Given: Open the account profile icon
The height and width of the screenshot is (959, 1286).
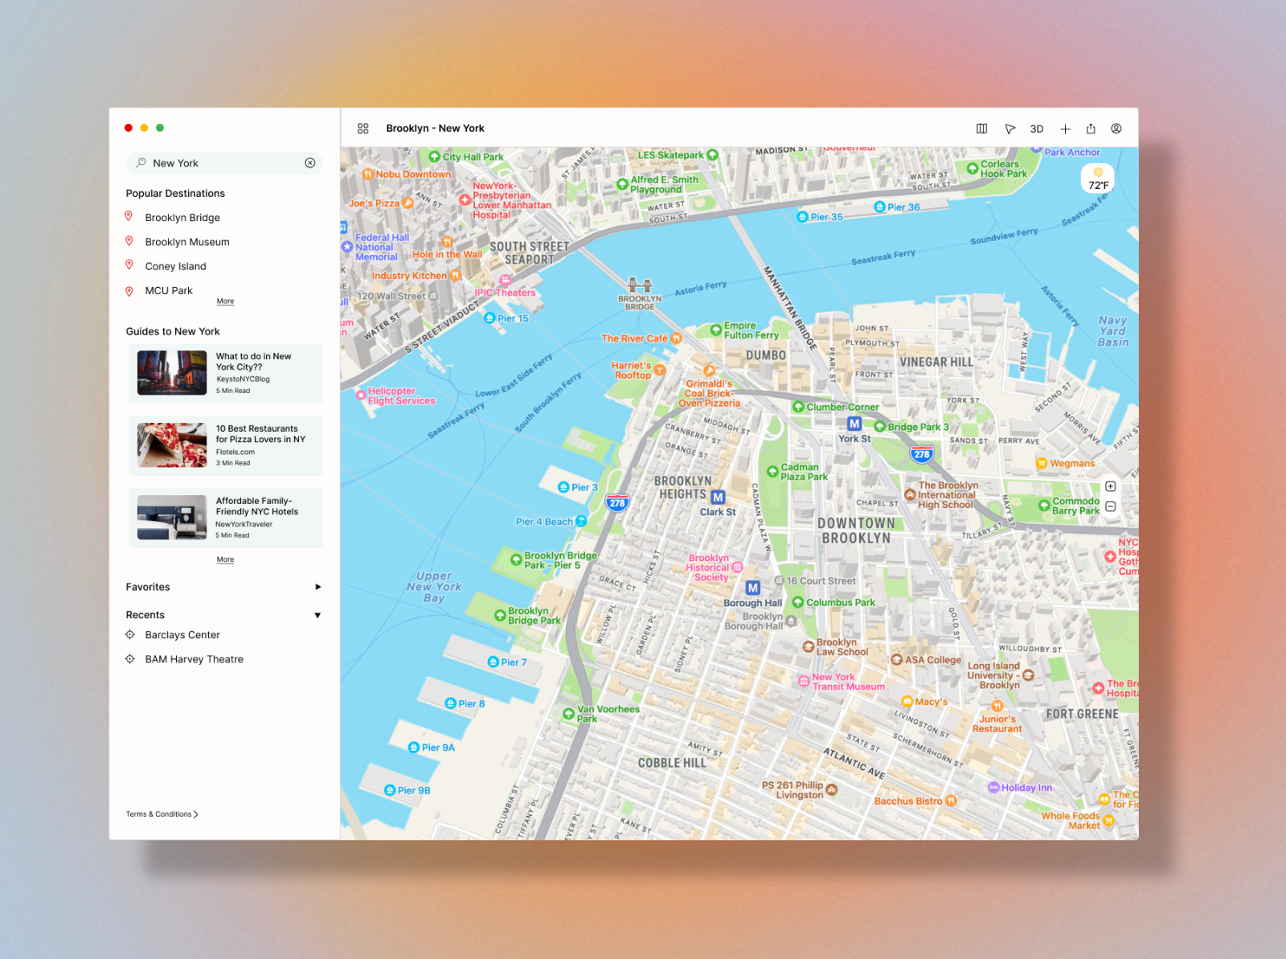Looking at the screenshot, I should coord(1116,129).
